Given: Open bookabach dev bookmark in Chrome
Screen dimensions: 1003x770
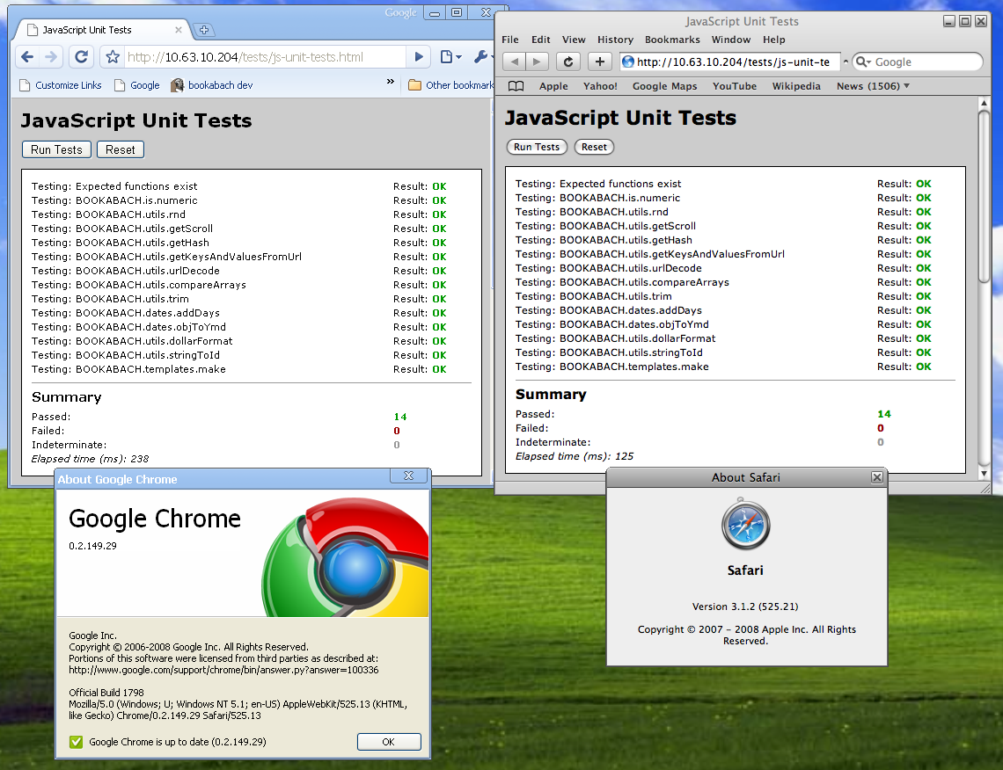Looking at the screenshot, I should (212, 85).
